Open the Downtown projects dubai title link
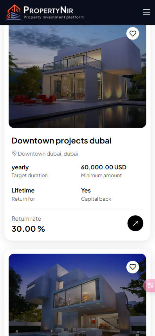155x336 pixels. (61, 141)
